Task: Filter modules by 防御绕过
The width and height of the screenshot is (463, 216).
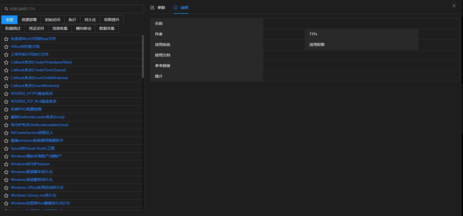Action: coord(13,28)
